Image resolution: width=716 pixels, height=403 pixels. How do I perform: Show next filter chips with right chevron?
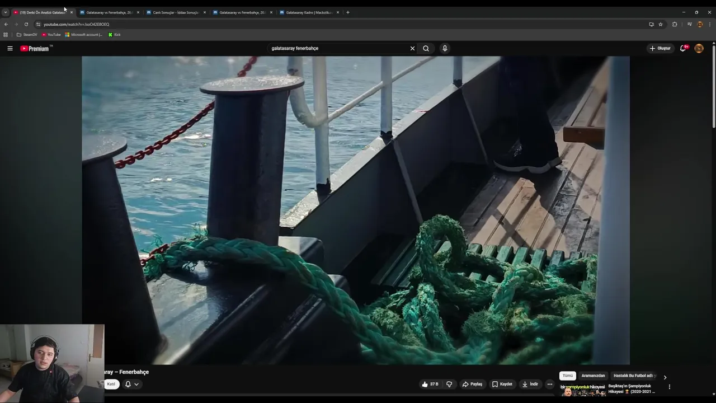665,377
